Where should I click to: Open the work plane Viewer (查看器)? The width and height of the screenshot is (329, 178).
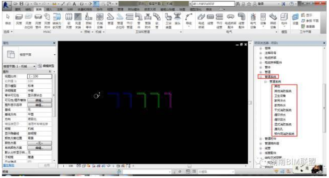tap(308, 26)
